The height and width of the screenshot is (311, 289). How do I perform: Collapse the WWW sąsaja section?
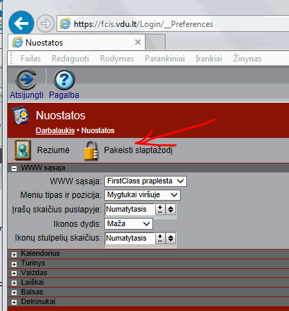tap(14, 168)
